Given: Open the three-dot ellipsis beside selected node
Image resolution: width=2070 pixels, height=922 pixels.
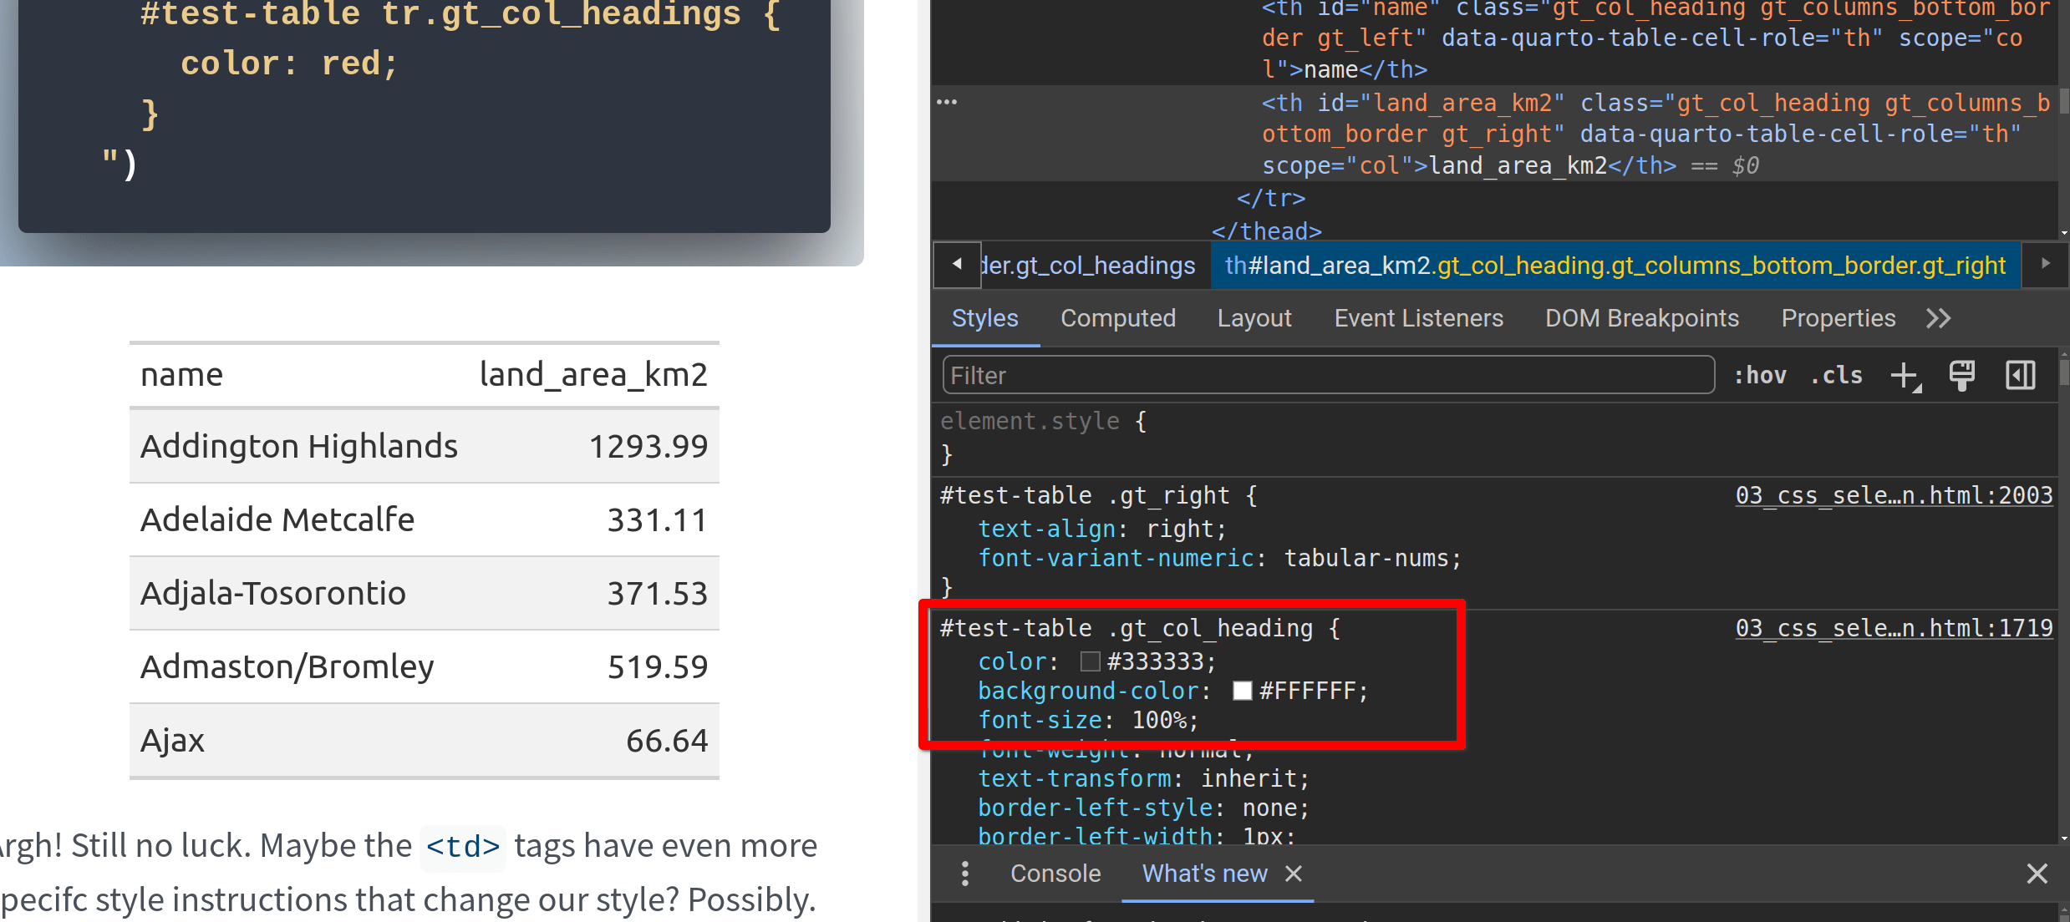Looking at the screenshot, I should [x=947, y=102].
